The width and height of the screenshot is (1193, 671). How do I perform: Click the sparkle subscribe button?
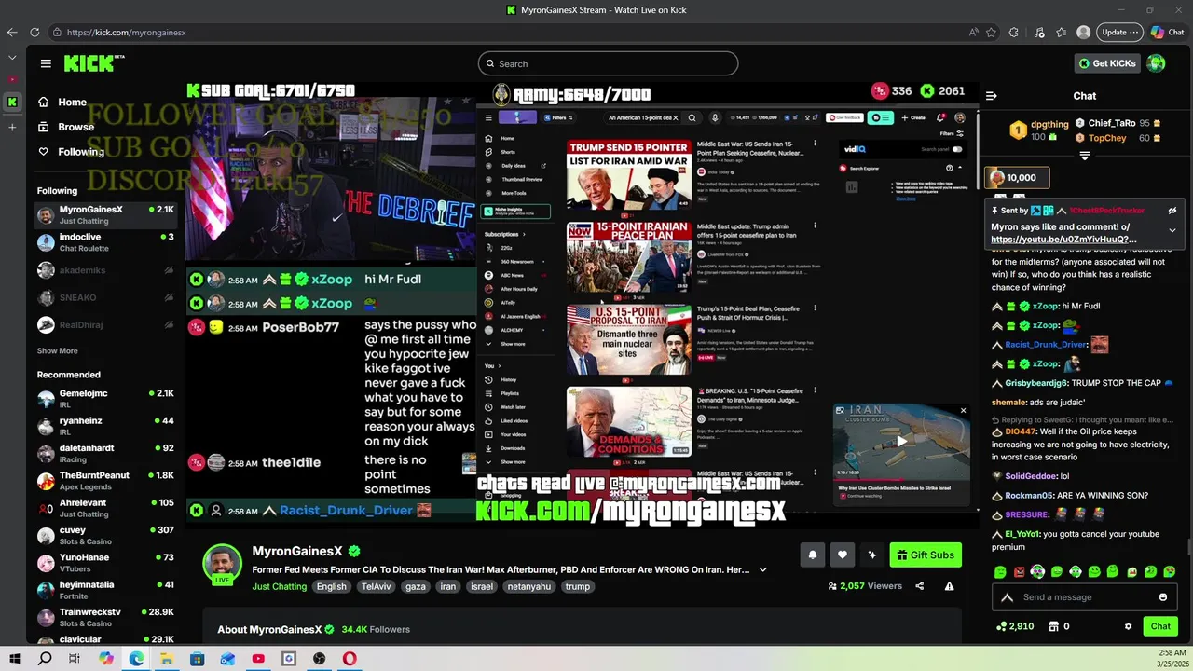(871, 555)
